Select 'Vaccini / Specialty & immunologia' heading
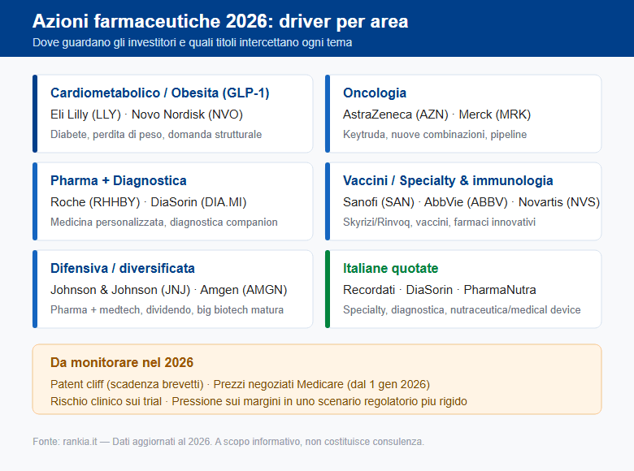 [448, 180]
